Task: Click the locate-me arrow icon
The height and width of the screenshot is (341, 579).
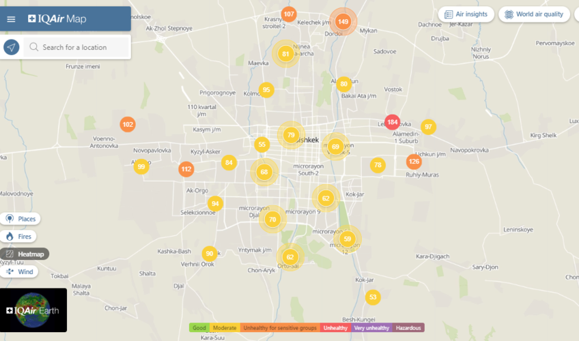Action: (x=11, y=47)
